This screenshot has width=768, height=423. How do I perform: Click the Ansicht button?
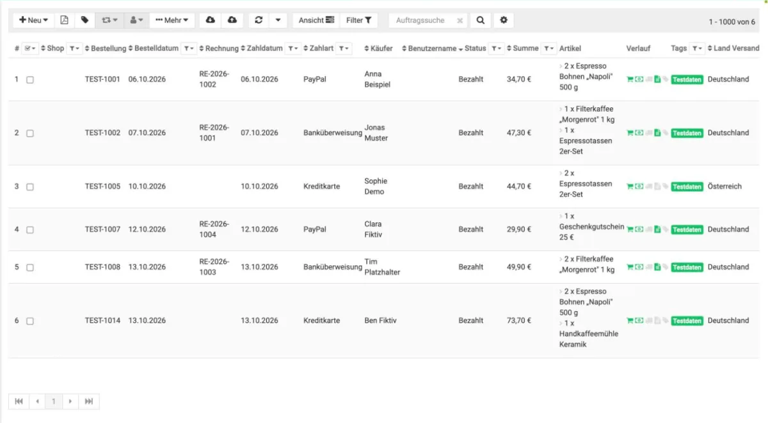coord(316,20)
